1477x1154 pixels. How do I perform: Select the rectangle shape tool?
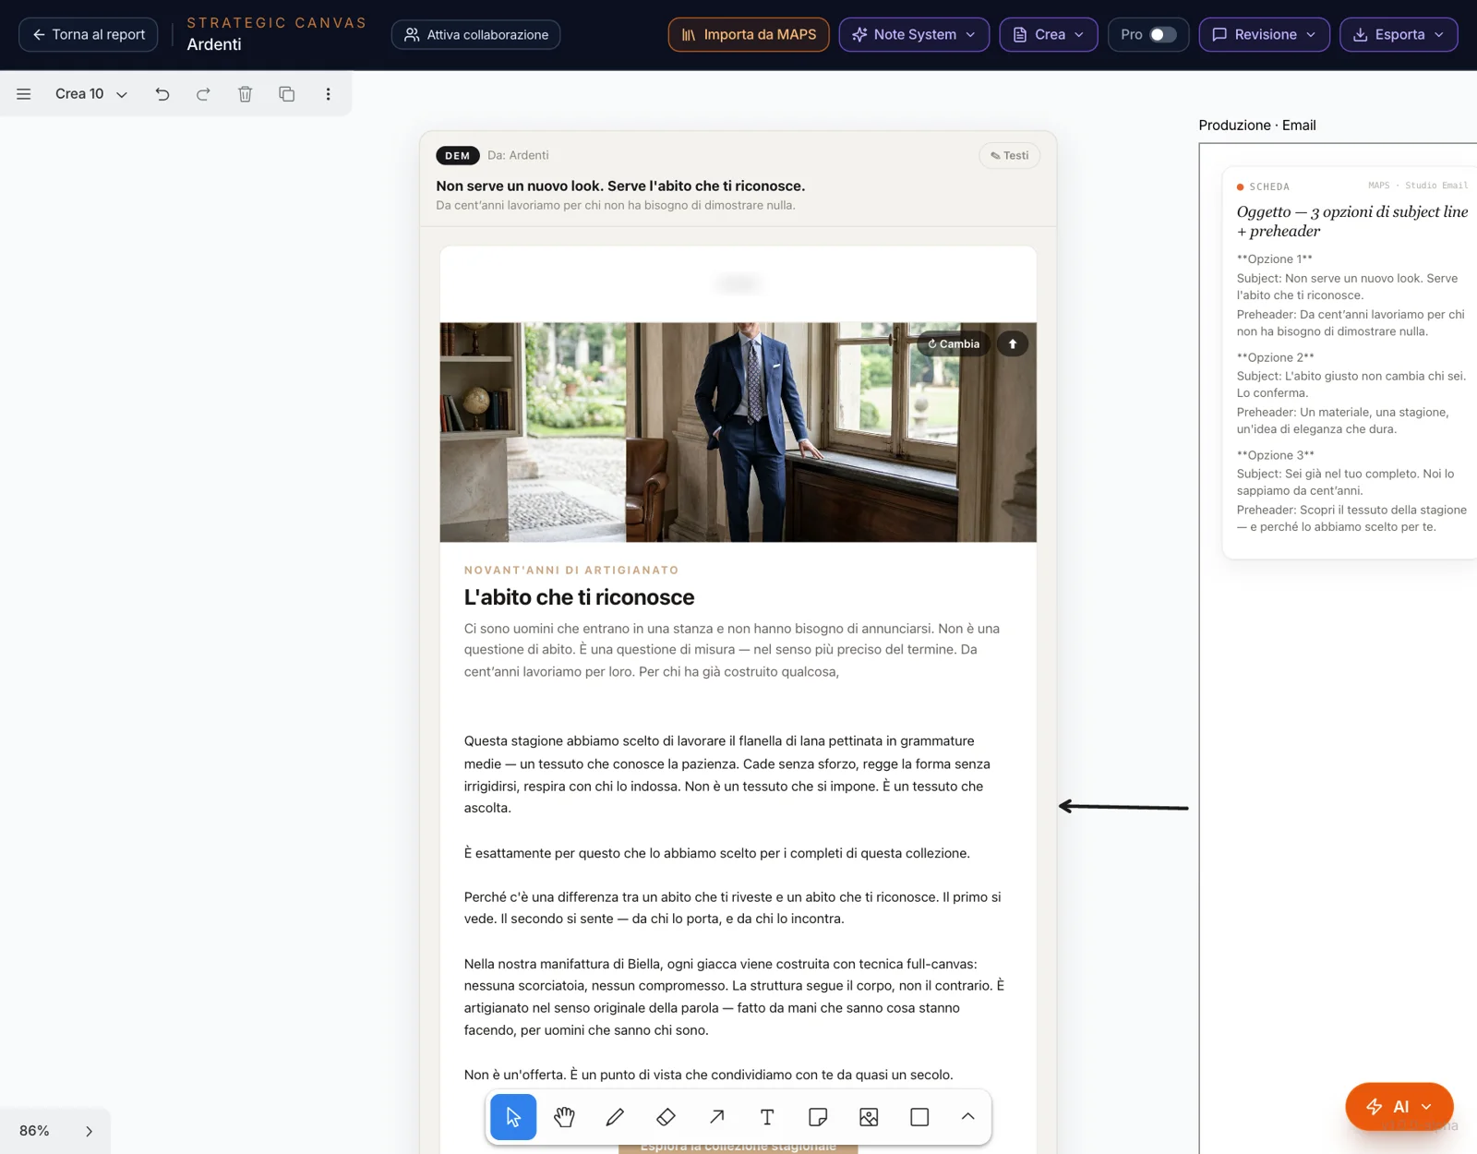pyautogui.click(x=919, y=1117)
